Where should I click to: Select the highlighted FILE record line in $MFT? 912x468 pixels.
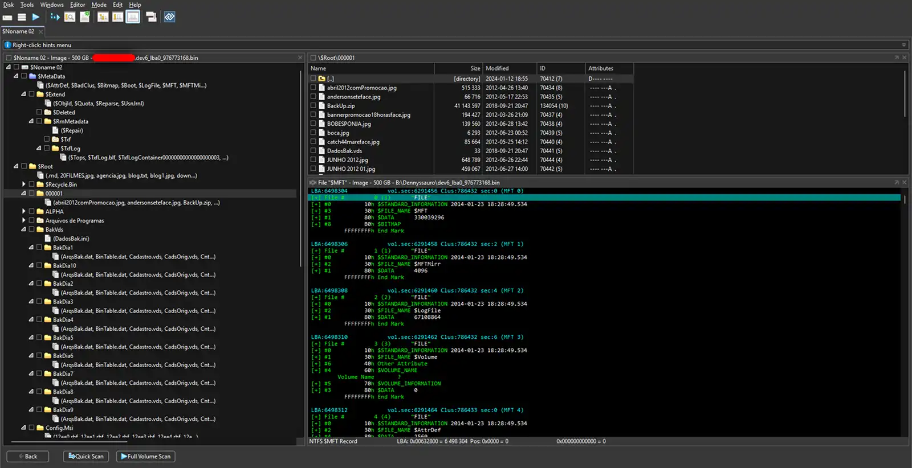tap(604, 198)
